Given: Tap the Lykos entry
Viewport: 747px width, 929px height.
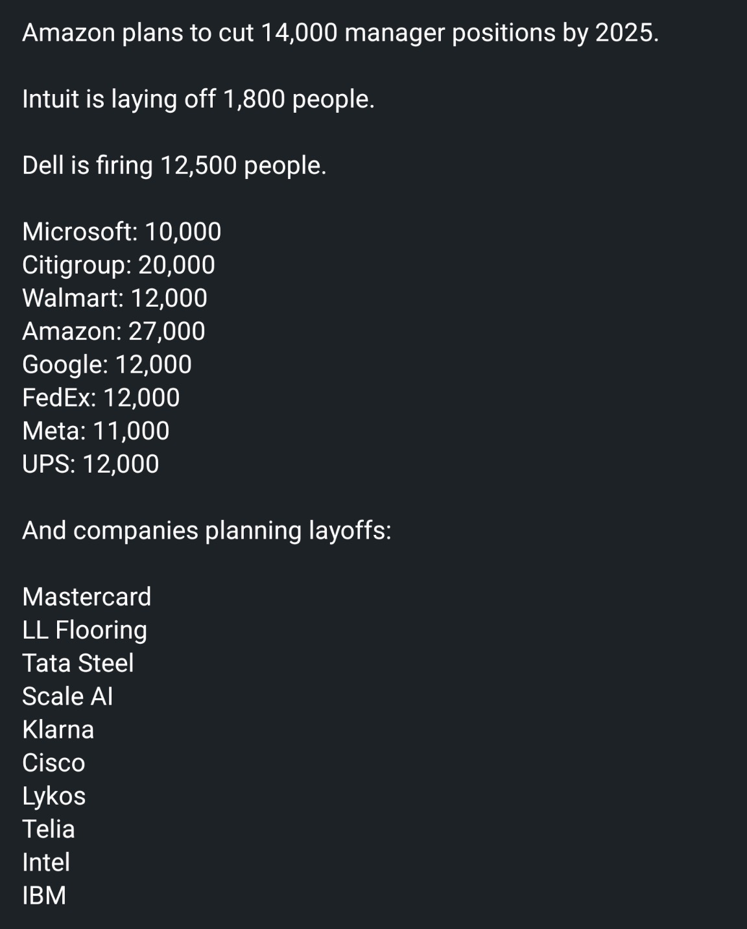Looking at the screenshot, I should [54, 796].
